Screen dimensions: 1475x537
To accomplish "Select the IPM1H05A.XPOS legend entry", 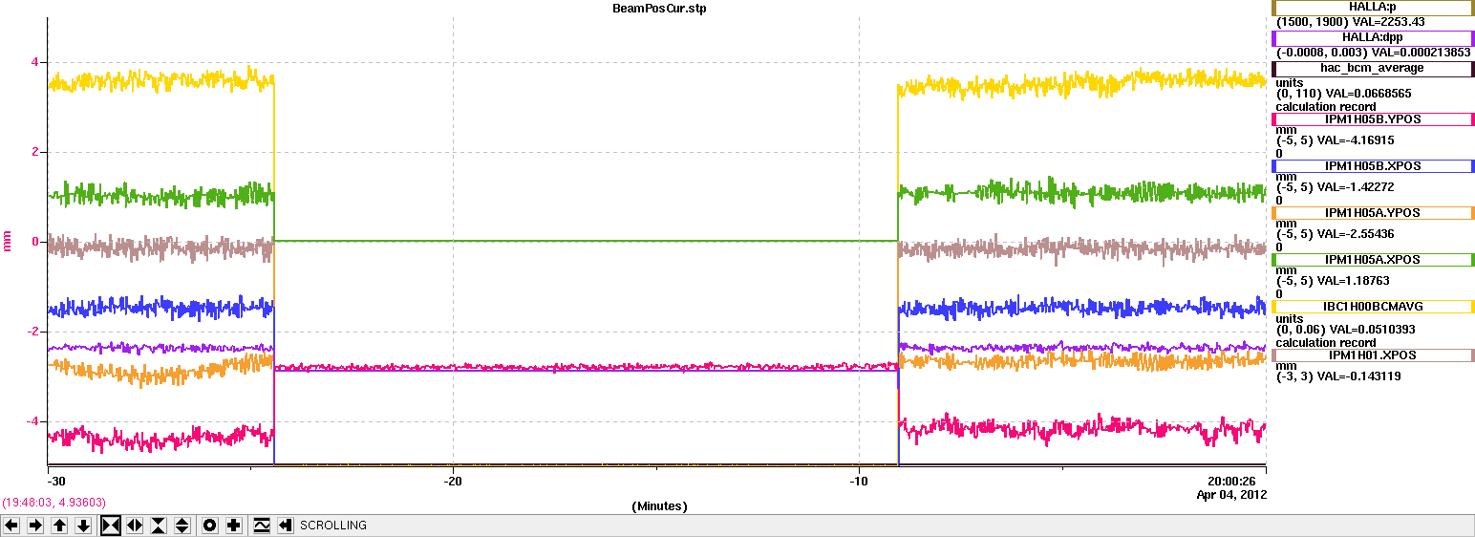I will [x=1373, y=260].
